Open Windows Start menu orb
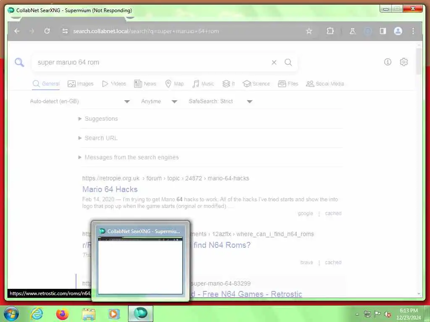 tap(11, 314)
